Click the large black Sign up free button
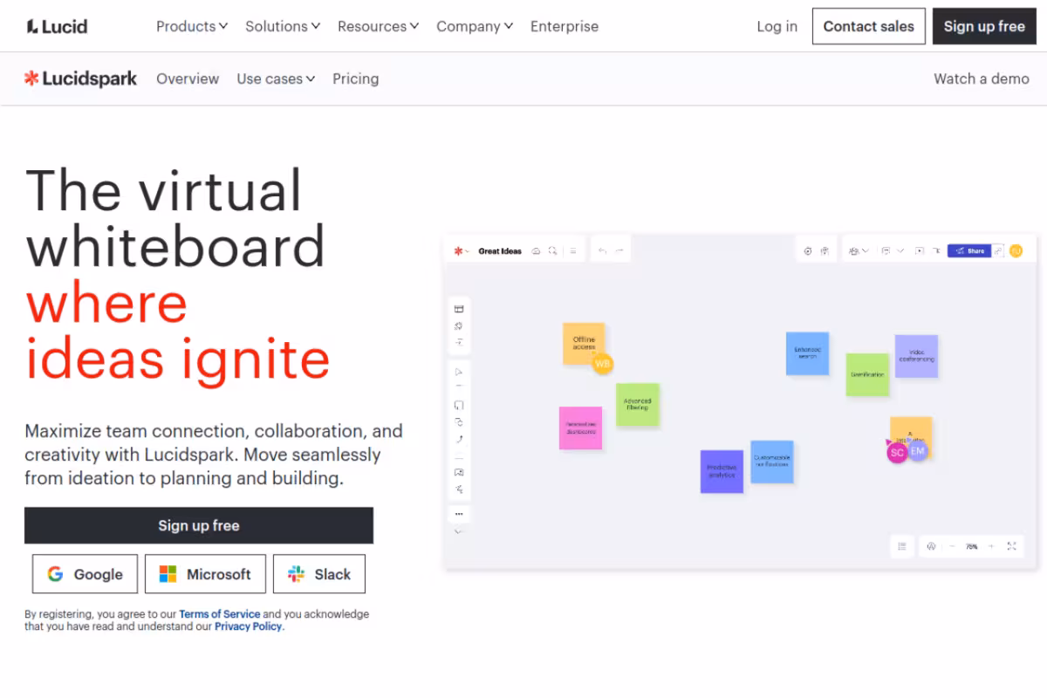Screen dimensions: 1047x698 [199, 525]
